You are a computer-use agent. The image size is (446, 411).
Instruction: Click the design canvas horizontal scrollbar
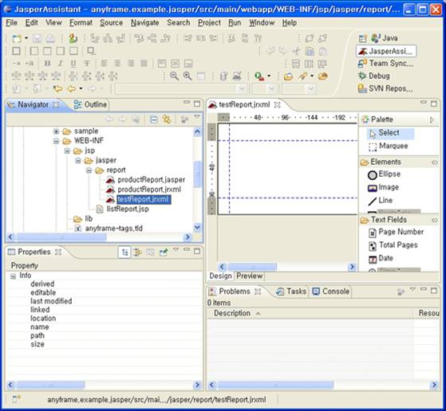coord(252,267)
